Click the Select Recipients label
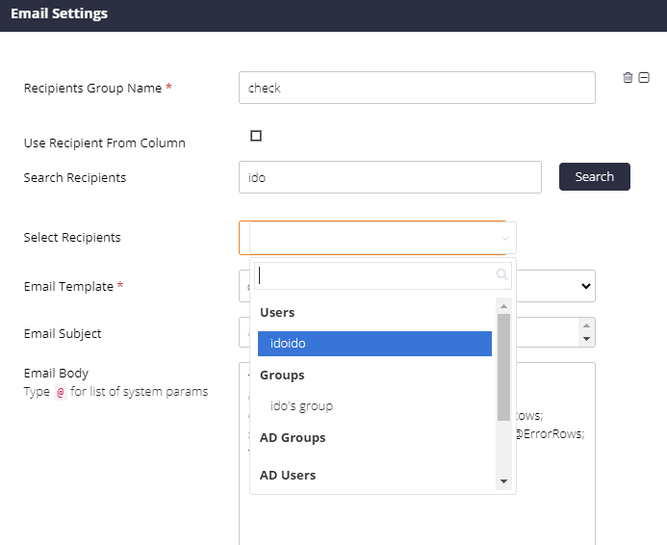This screenshot has height=545, width=667. point(72,237)
